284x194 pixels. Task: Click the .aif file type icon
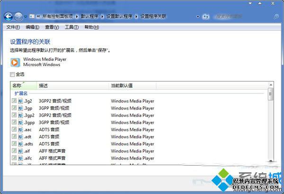coord(20,151)
